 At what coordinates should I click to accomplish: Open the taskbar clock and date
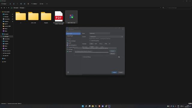187,106
